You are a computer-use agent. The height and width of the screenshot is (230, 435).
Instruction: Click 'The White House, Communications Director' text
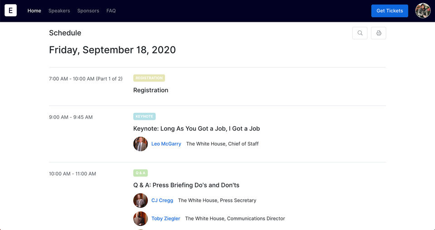coord(235,219)
